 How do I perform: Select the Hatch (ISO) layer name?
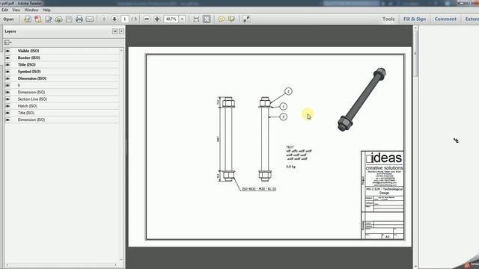(27, 106)
